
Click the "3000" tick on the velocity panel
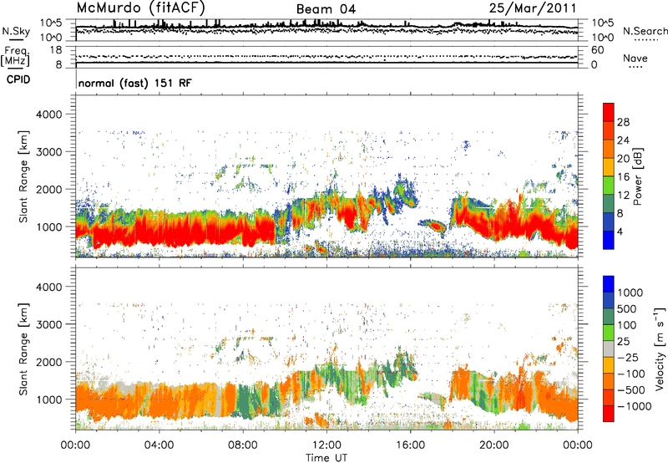tap(49, 324)
